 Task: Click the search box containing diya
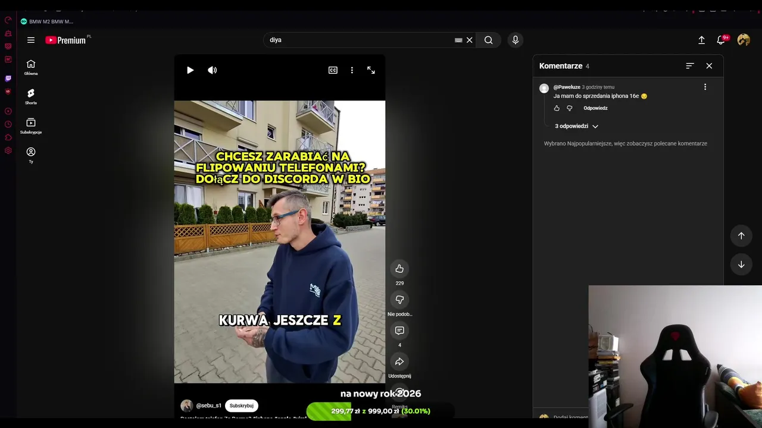coord(360,40)
